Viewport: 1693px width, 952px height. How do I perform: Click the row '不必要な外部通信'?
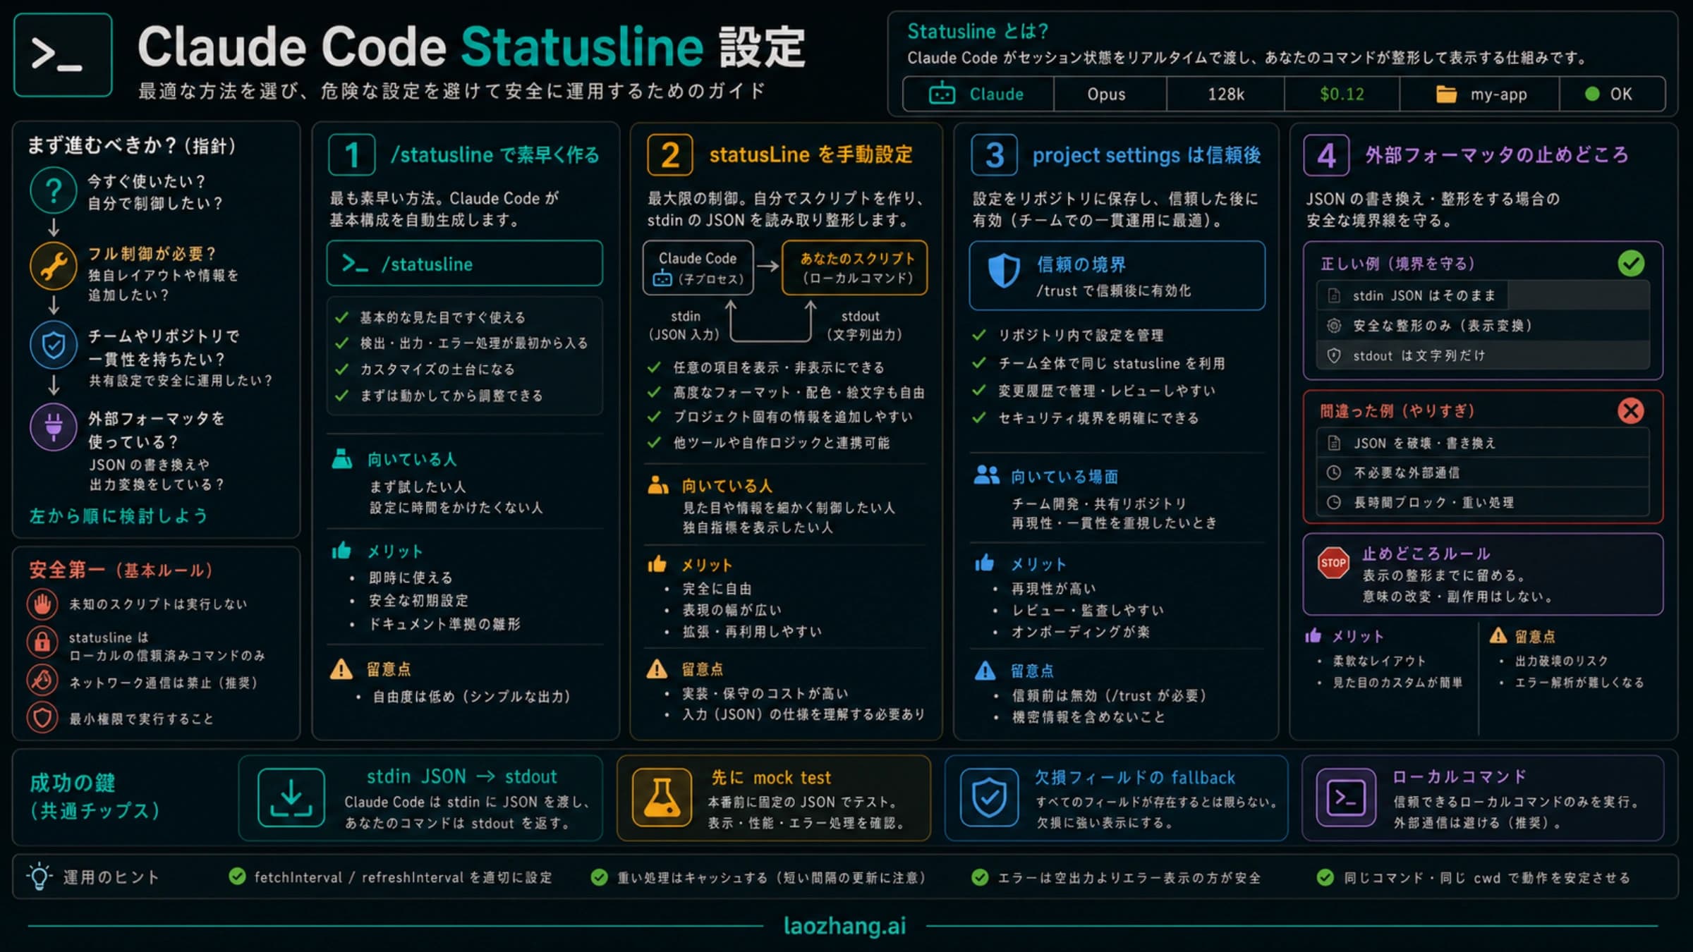1483,472
